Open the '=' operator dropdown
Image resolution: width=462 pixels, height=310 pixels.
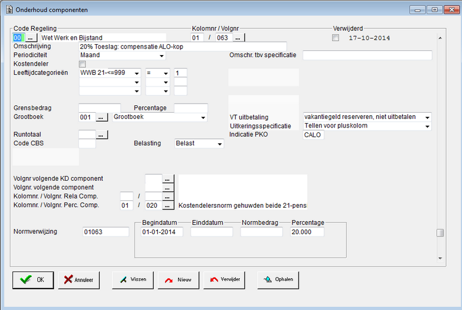(166, 73)
